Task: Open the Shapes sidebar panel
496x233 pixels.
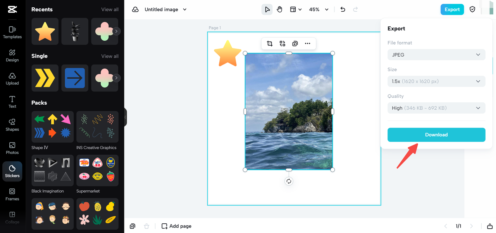Action: click(x=12, y=125)
